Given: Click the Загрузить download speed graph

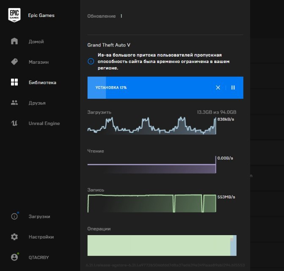Looking at the screenshot, I should pos(152,125).
